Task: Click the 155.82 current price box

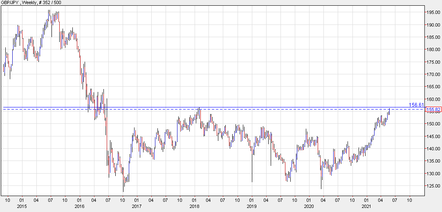Action: pos(433,109)
